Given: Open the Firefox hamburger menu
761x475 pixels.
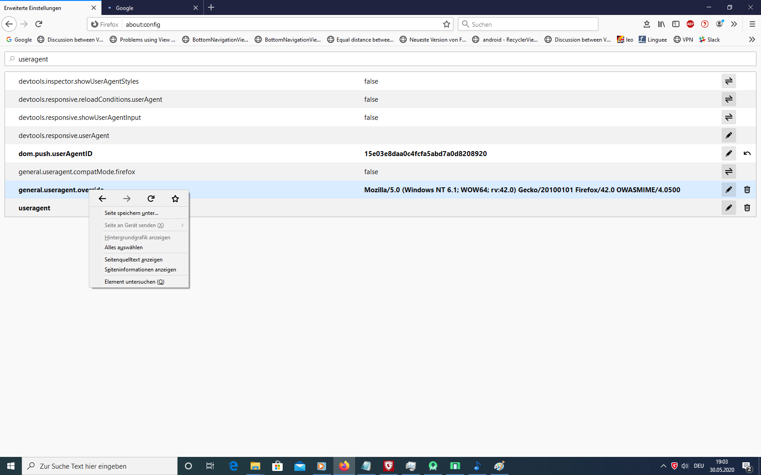Looking at the screenshot, I should click(752, 24).
